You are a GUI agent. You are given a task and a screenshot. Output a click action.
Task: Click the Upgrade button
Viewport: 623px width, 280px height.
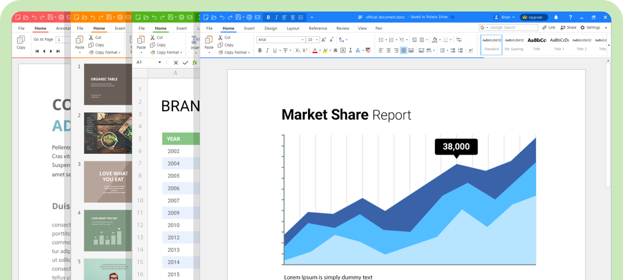[x=534, y=17]
